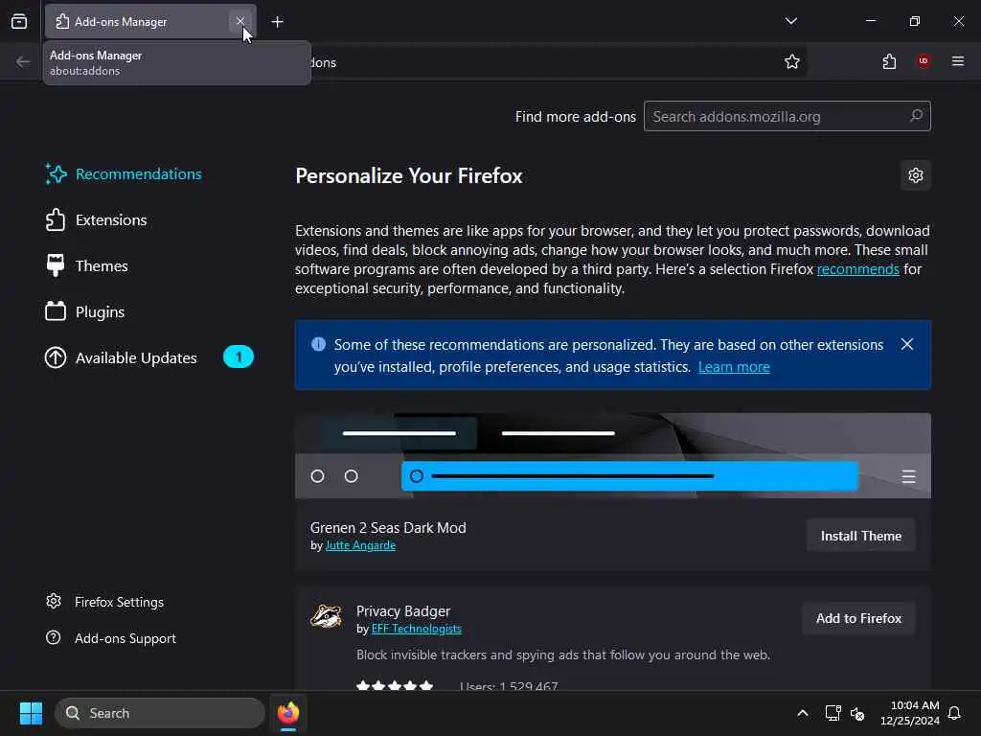Open Firefox View icon in tab bar
This screenshot has width=981, height=736.
point(19,21)
